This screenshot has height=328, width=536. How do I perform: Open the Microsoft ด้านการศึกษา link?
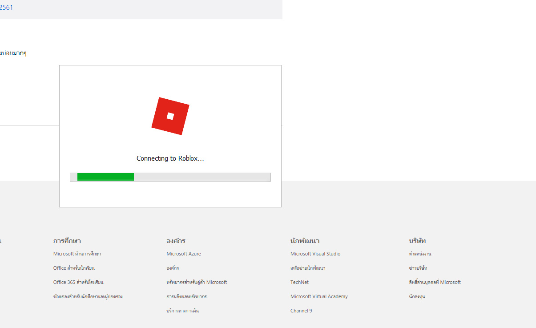77,254
